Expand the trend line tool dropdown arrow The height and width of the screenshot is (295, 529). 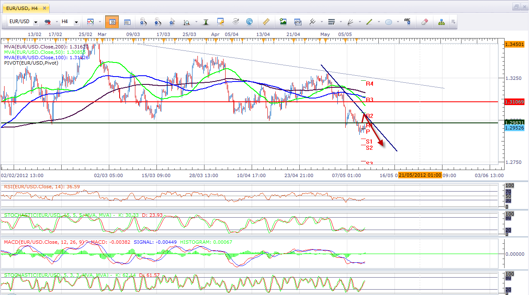tap(378, 22)
